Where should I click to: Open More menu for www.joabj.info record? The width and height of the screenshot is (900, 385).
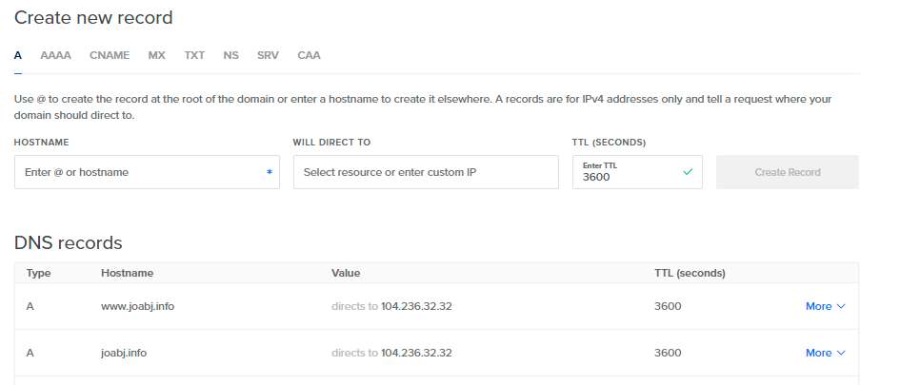[x=826, y=306]
